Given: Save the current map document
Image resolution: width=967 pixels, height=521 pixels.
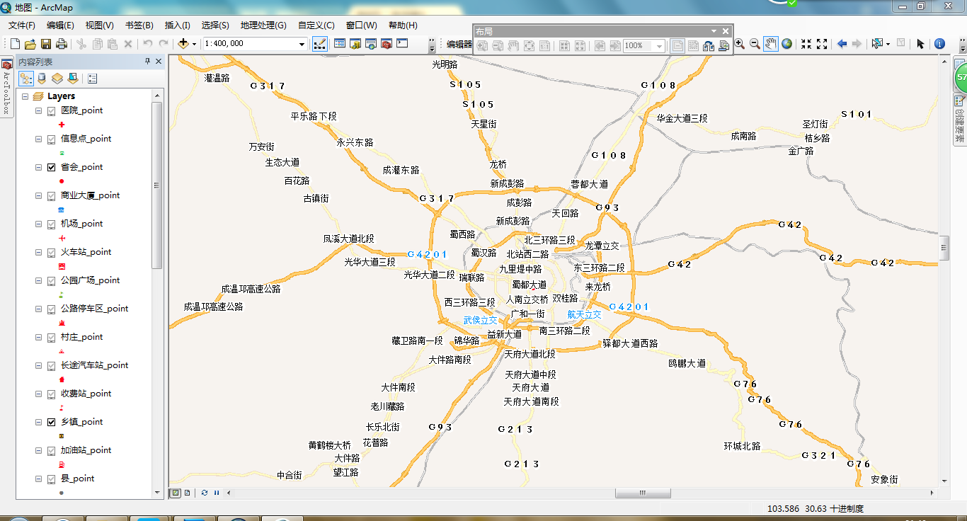Looking at the screenshot, I should (45, 43).
